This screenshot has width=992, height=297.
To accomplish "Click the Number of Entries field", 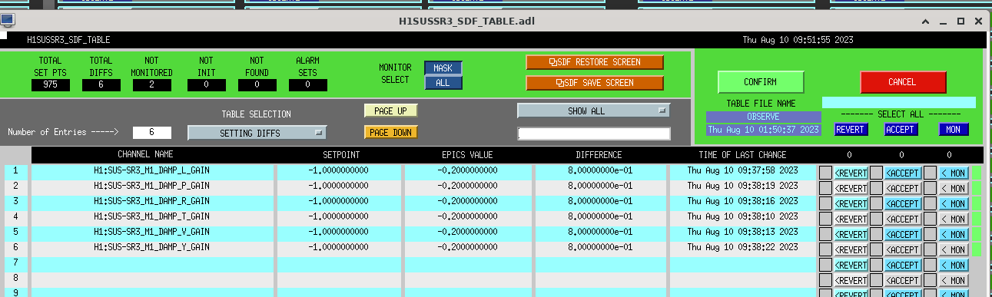I will point(151,133).
